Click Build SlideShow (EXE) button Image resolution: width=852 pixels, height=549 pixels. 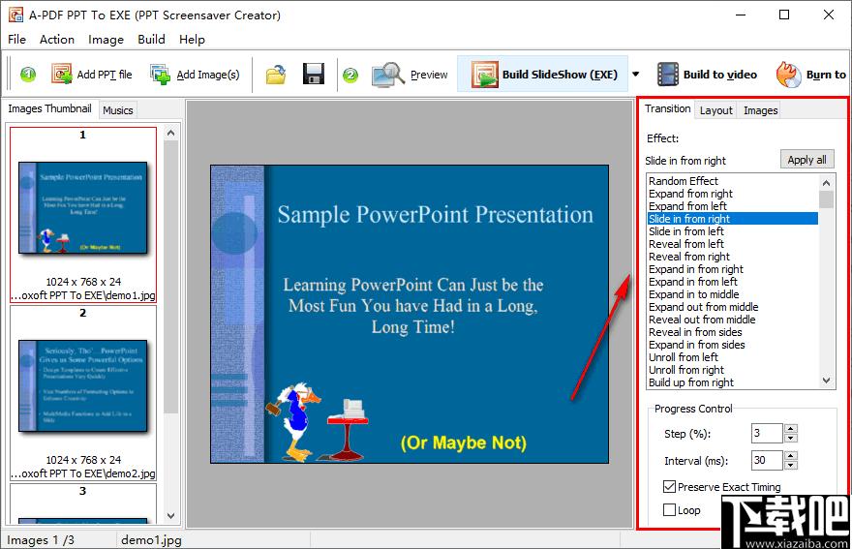coord(543,74)
